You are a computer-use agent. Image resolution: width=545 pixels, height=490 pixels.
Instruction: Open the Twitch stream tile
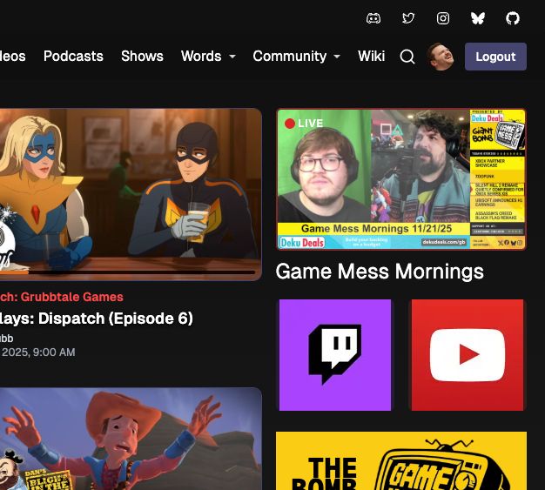(x=335, y=355)
